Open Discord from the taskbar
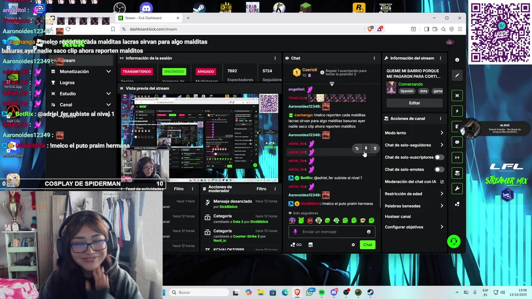Screen dimensions: 532x299 point(334,292)
